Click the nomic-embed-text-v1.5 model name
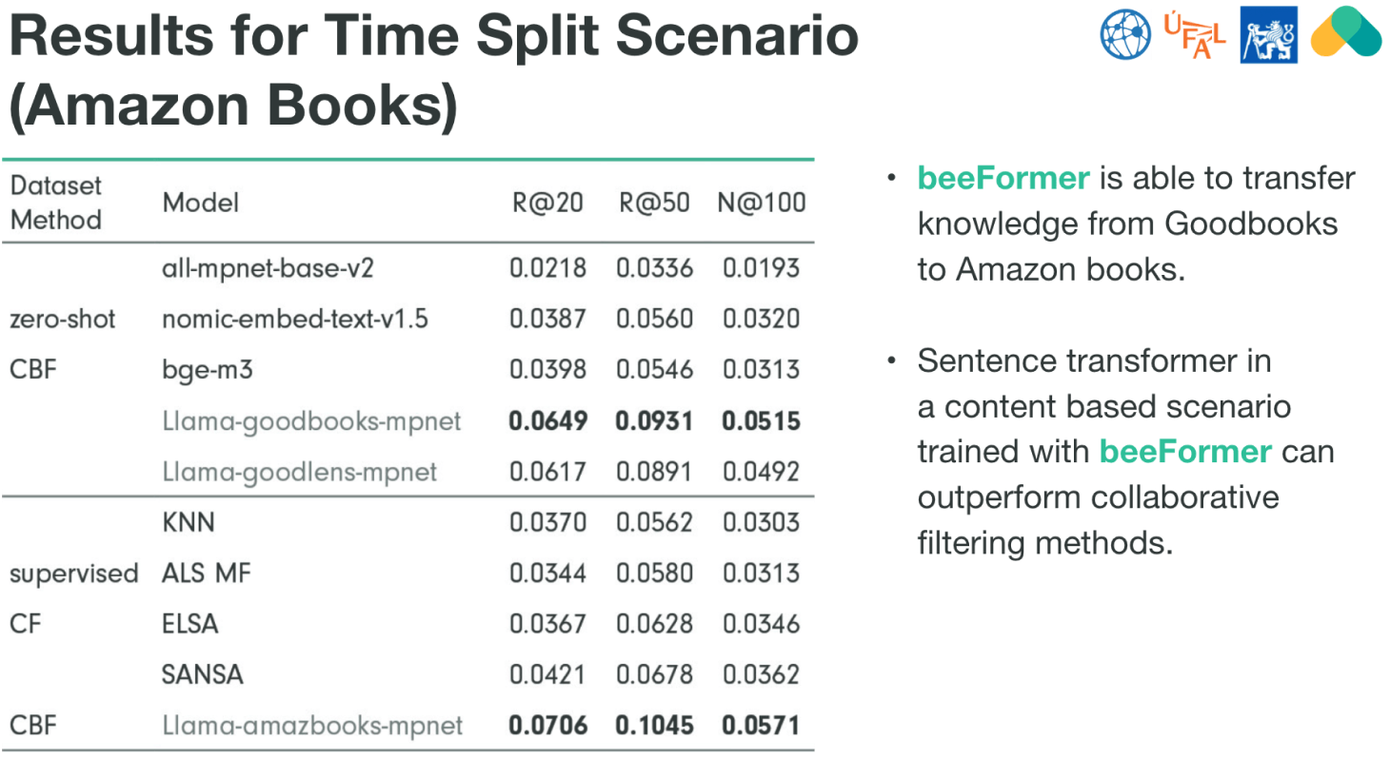 tap(295, 319)
